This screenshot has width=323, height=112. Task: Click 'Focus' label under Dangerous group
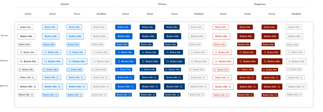pos(272,14)
